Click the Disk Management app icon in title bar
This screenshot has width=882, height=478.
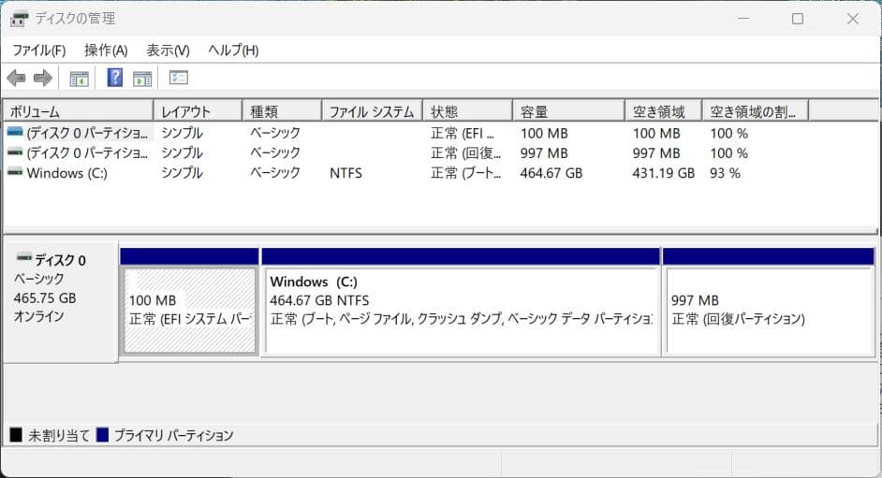point(19,19)
